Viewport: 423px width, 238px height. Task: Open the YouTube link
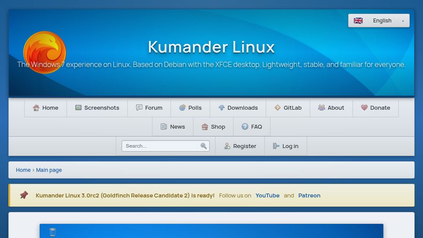(267, 195)
